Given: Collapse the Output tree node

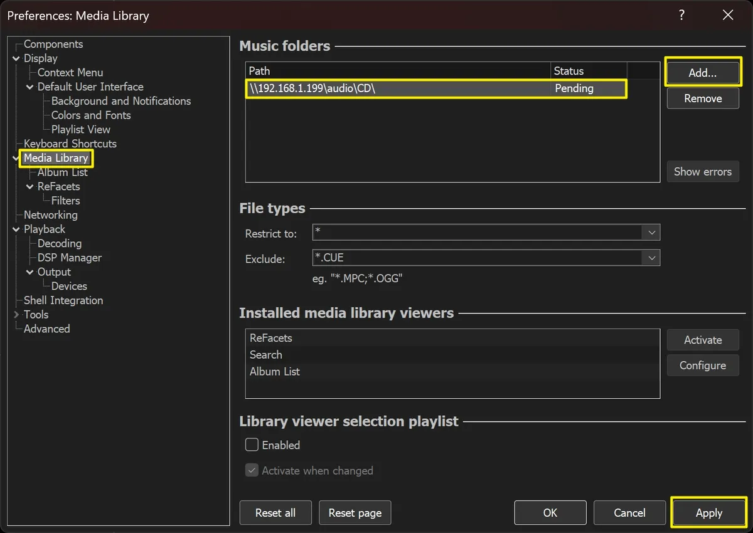Looking at the screenshot, I should [x=30, y=272].
